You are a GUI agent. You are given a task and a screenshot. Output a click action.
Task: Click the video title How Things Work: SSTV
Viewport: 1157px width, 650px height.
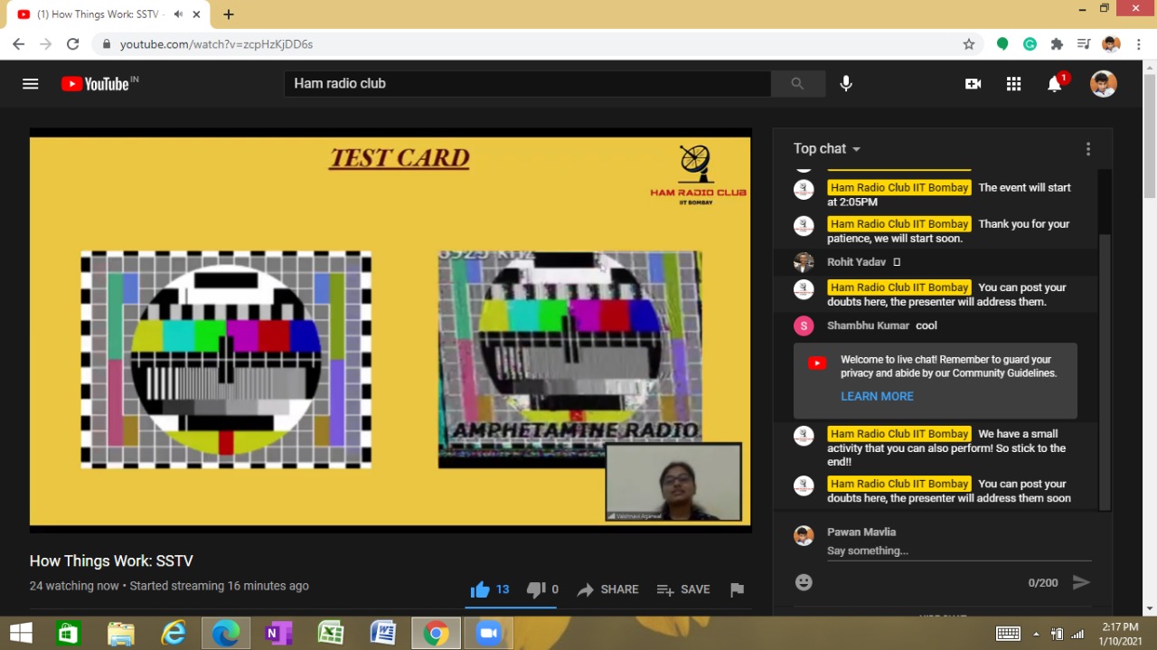click(x=111, y=561)
